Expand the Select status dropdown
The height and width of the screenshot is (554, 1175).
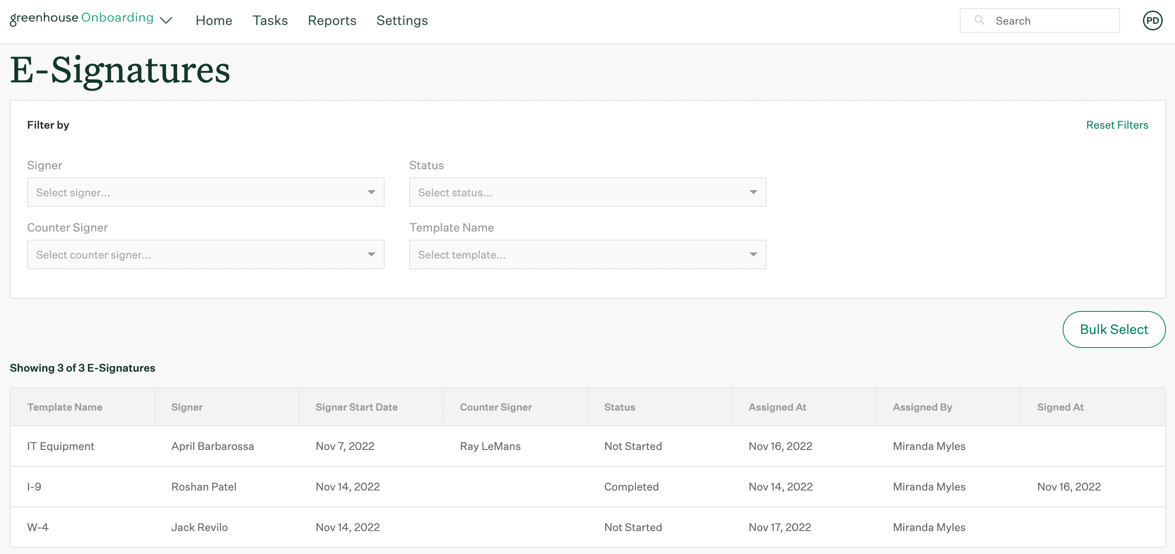(587, 192)
